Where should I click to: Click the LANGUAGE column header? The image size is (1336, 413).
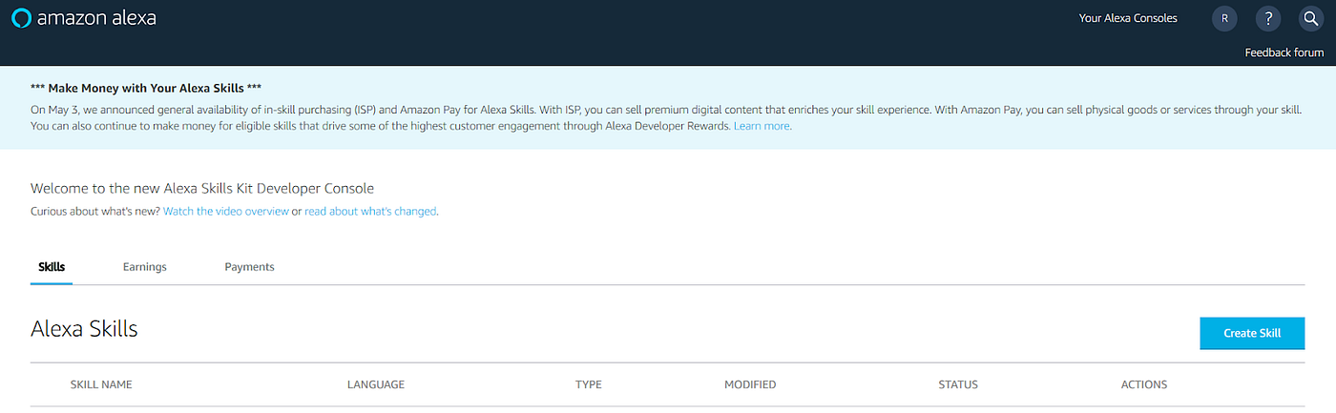coord(376,384)
